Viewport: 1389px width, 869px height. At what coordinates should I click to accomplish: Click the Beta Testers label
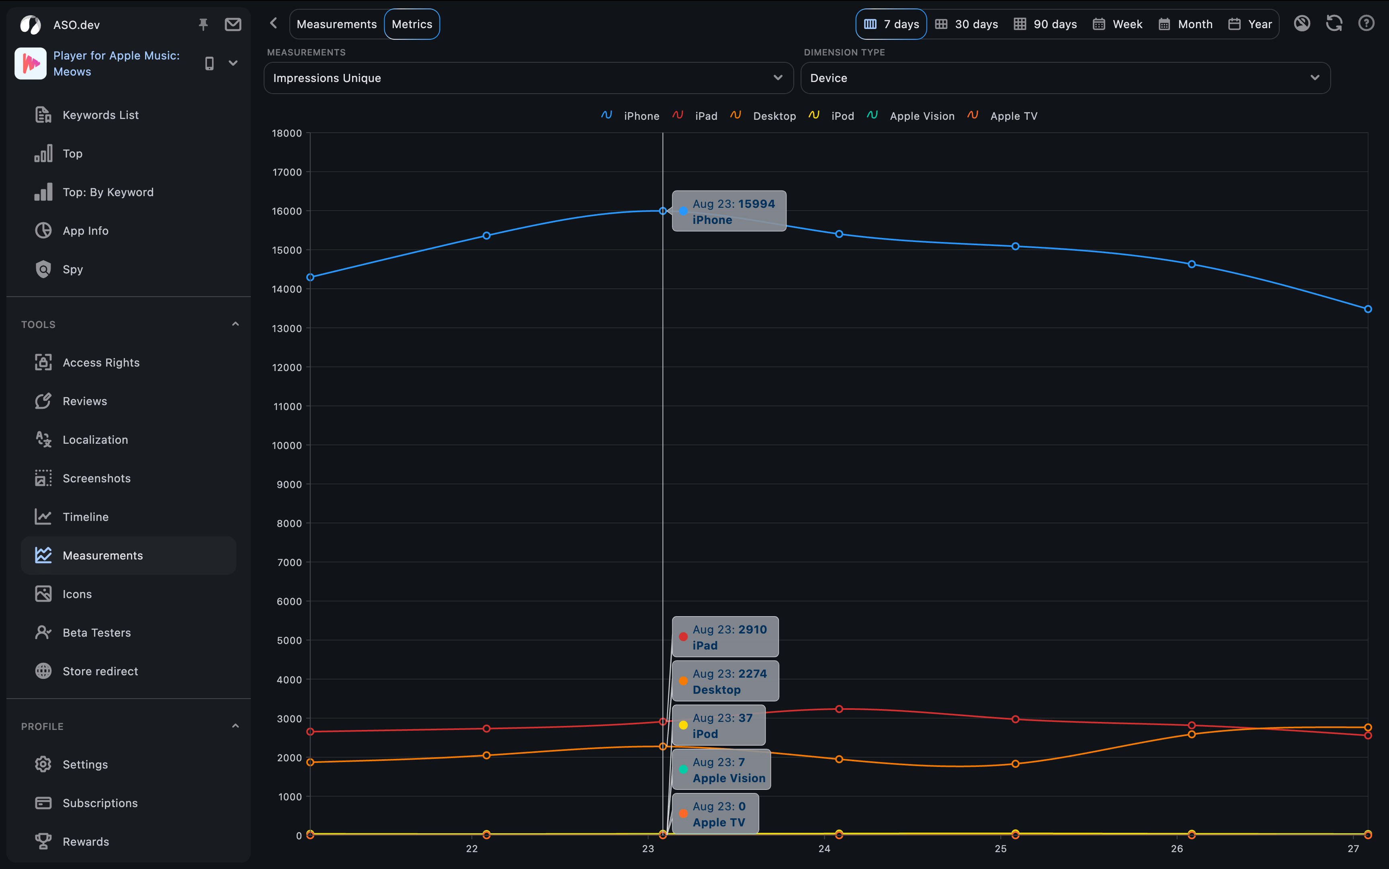pyautogui.click(x=96, y=633)
